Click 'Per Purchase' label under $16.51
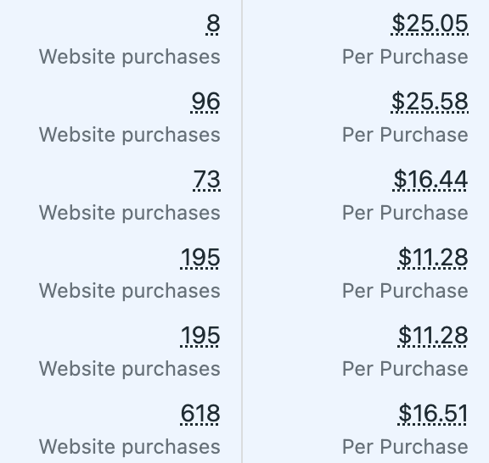 click(x=406, y=447)
